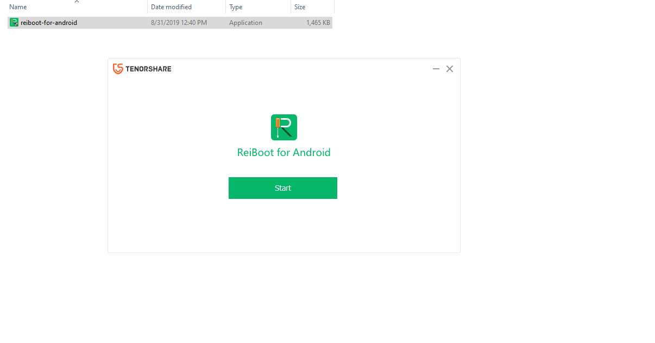
Task: Click the ReiBoot app logo icon
Action: (284, 127)
